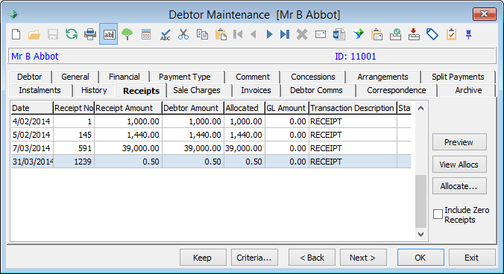The width and height of the screenshot is (504, 274).
Task: Enable the Include Zero Receipts checkbox
Action: (x=438, y=214)
